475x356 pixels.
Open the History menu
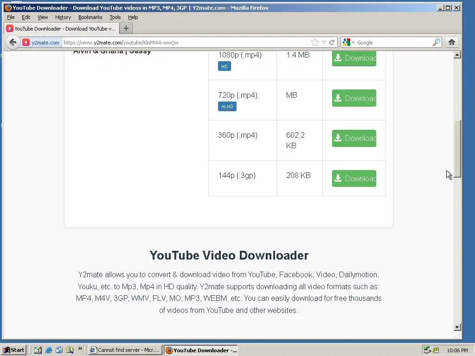63,17
